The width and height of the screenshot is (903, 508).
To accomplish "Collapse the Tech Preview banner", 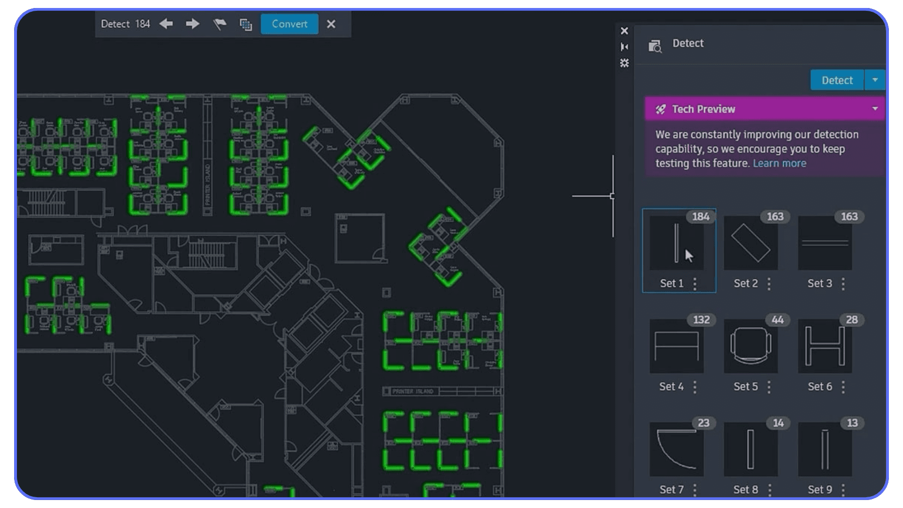I will (x=875, y=109).
